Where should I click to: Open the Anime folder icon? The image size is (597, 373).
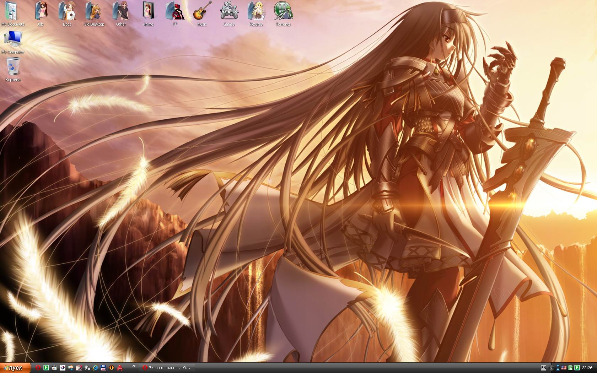pos(148,13)
